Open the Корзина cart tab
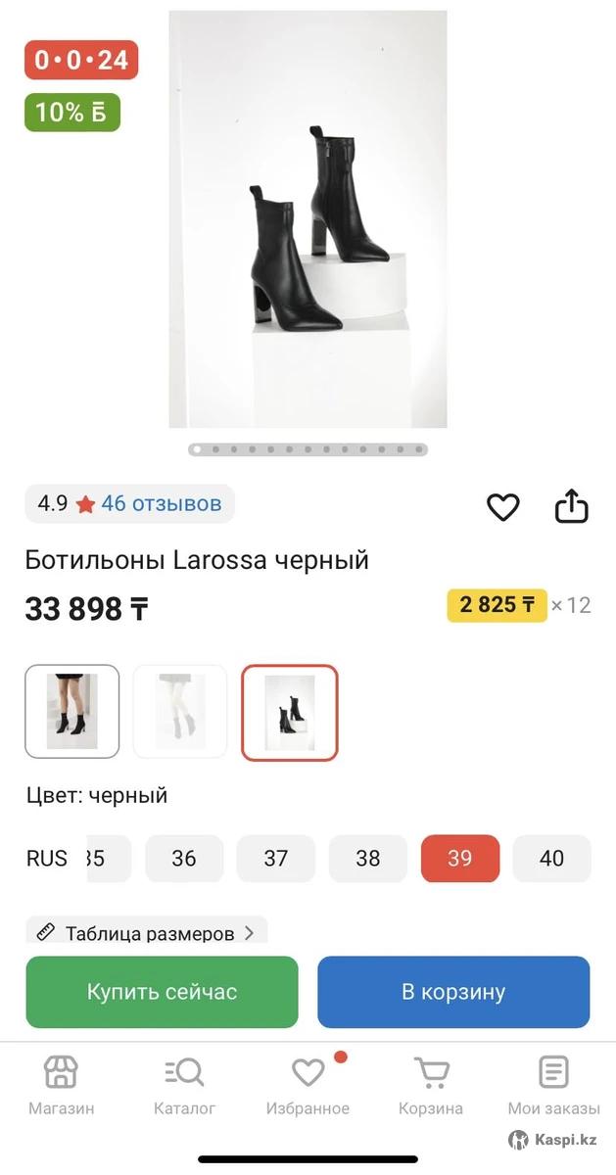The image size is (616, 1175). [x=431, y=1072]
